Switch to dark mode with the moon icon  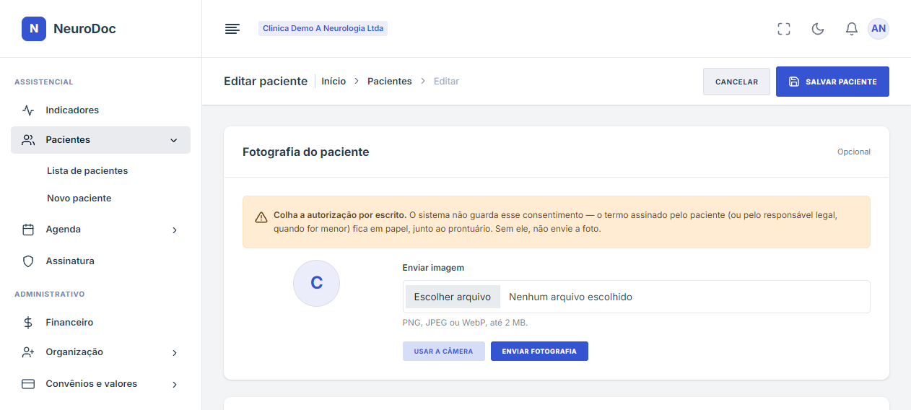(x=818, y=29)
